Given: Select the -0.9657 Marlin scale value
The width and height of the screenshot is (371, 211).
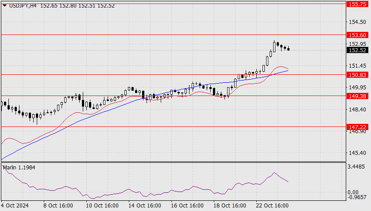Looking at the screenshot, I should (357, 197).
